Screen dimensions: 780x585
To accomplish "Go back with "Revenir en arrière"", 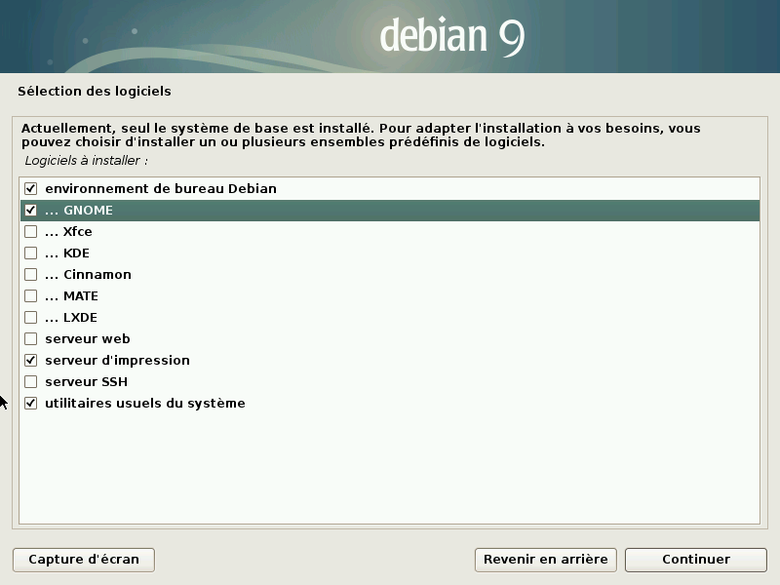I will coord(545,560).
